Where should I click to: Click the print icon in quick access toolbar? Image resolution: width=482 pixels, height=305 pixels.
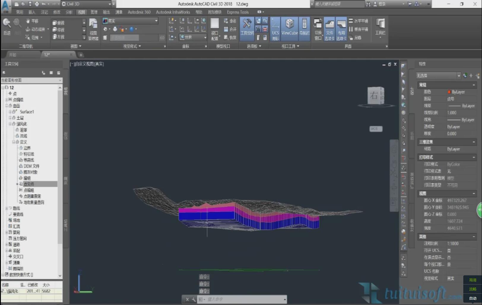coord(37,4)
